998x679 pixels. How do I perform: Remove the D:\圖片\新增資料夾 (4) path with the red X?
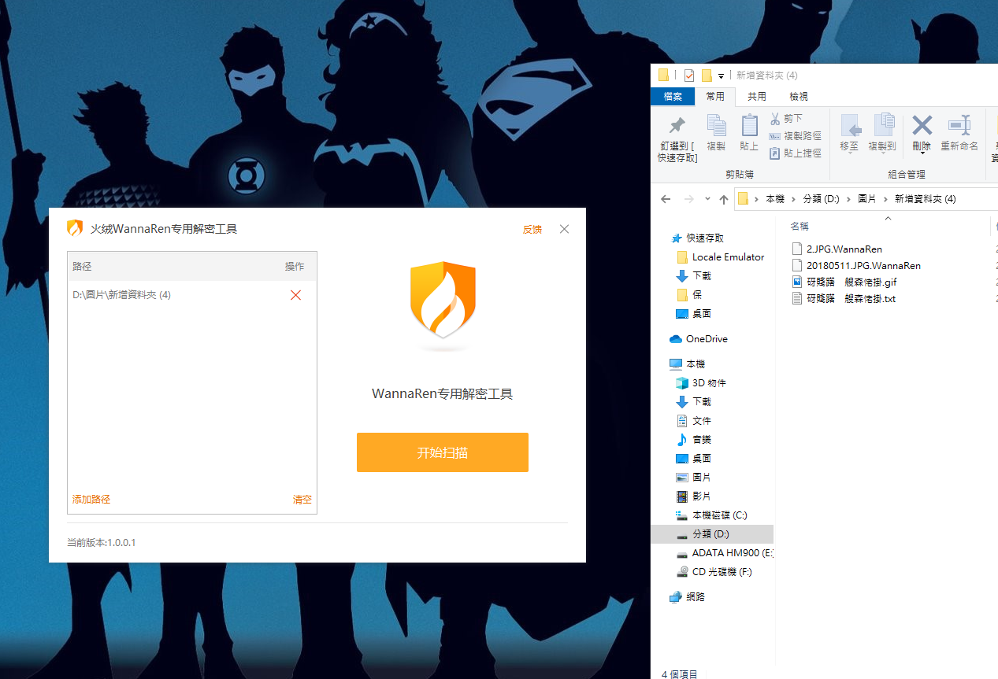click(296, 295)
